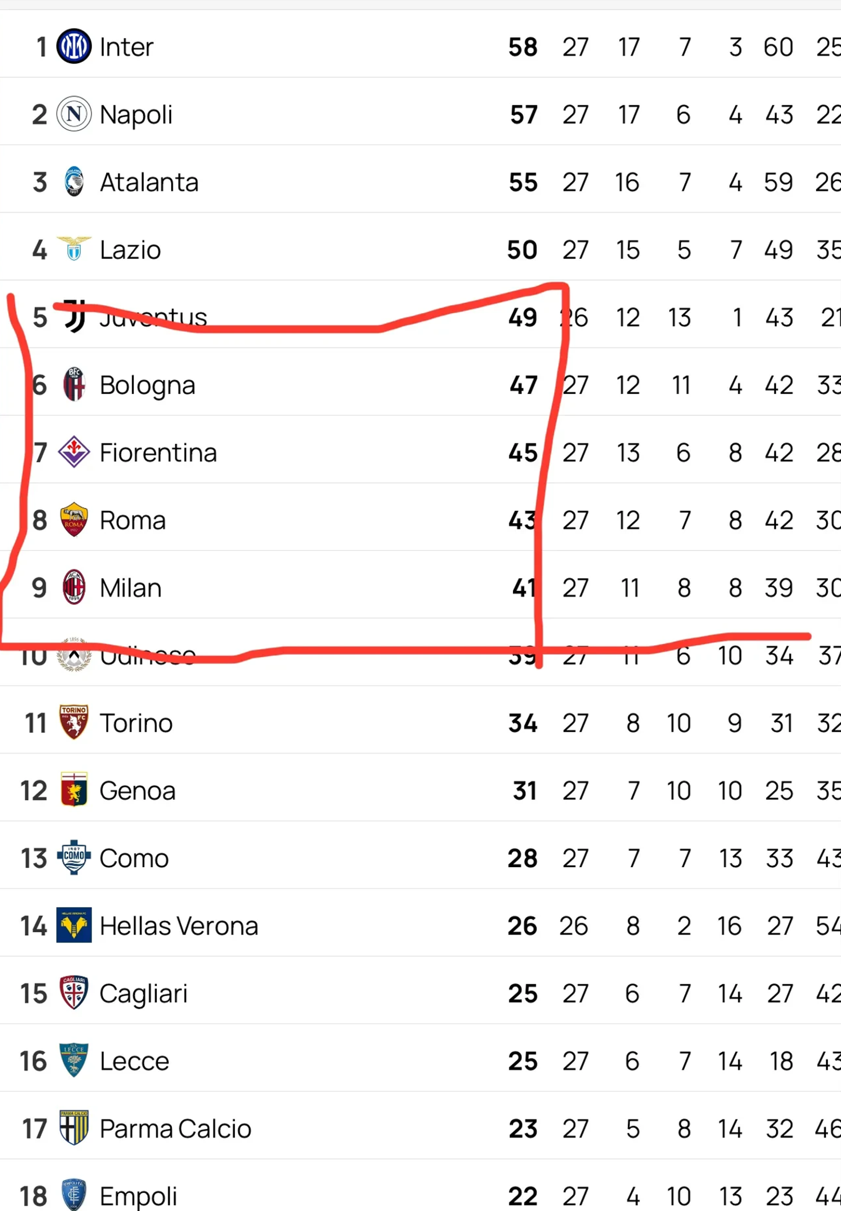Click the Milan club badge
This screenshot has height=1211, width=841.
pos(74,587)
